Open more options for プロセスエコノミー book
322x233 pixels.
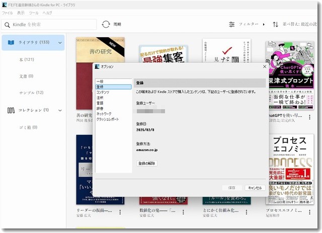(309, 212)
